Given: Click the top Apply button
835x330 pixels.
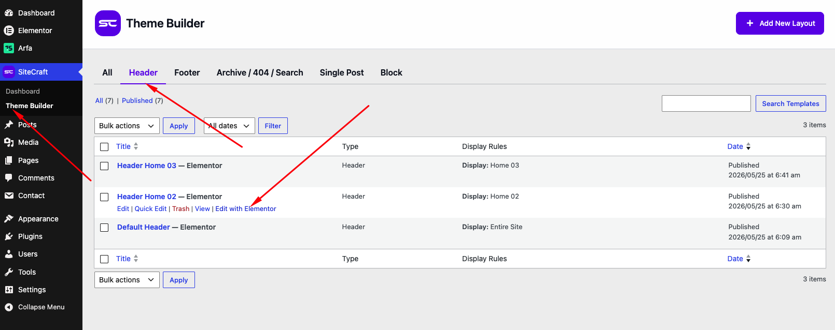Looking at the screenshot, I should tap(179, 126).
